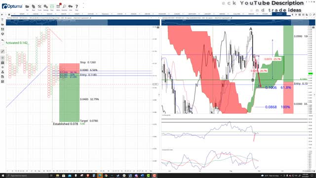
Task: Select the crosshair cursor tool
Action: pyautogui.click(x=2, y=57)
